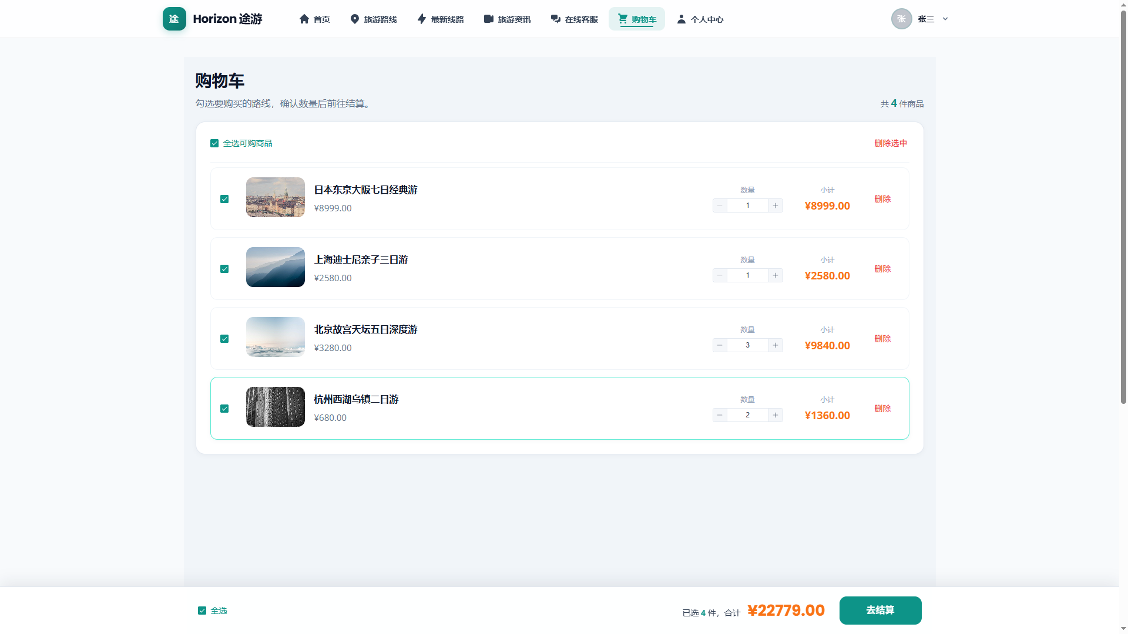
Task: Open the 购物车 navigation tab
Action: click(637, 19)
